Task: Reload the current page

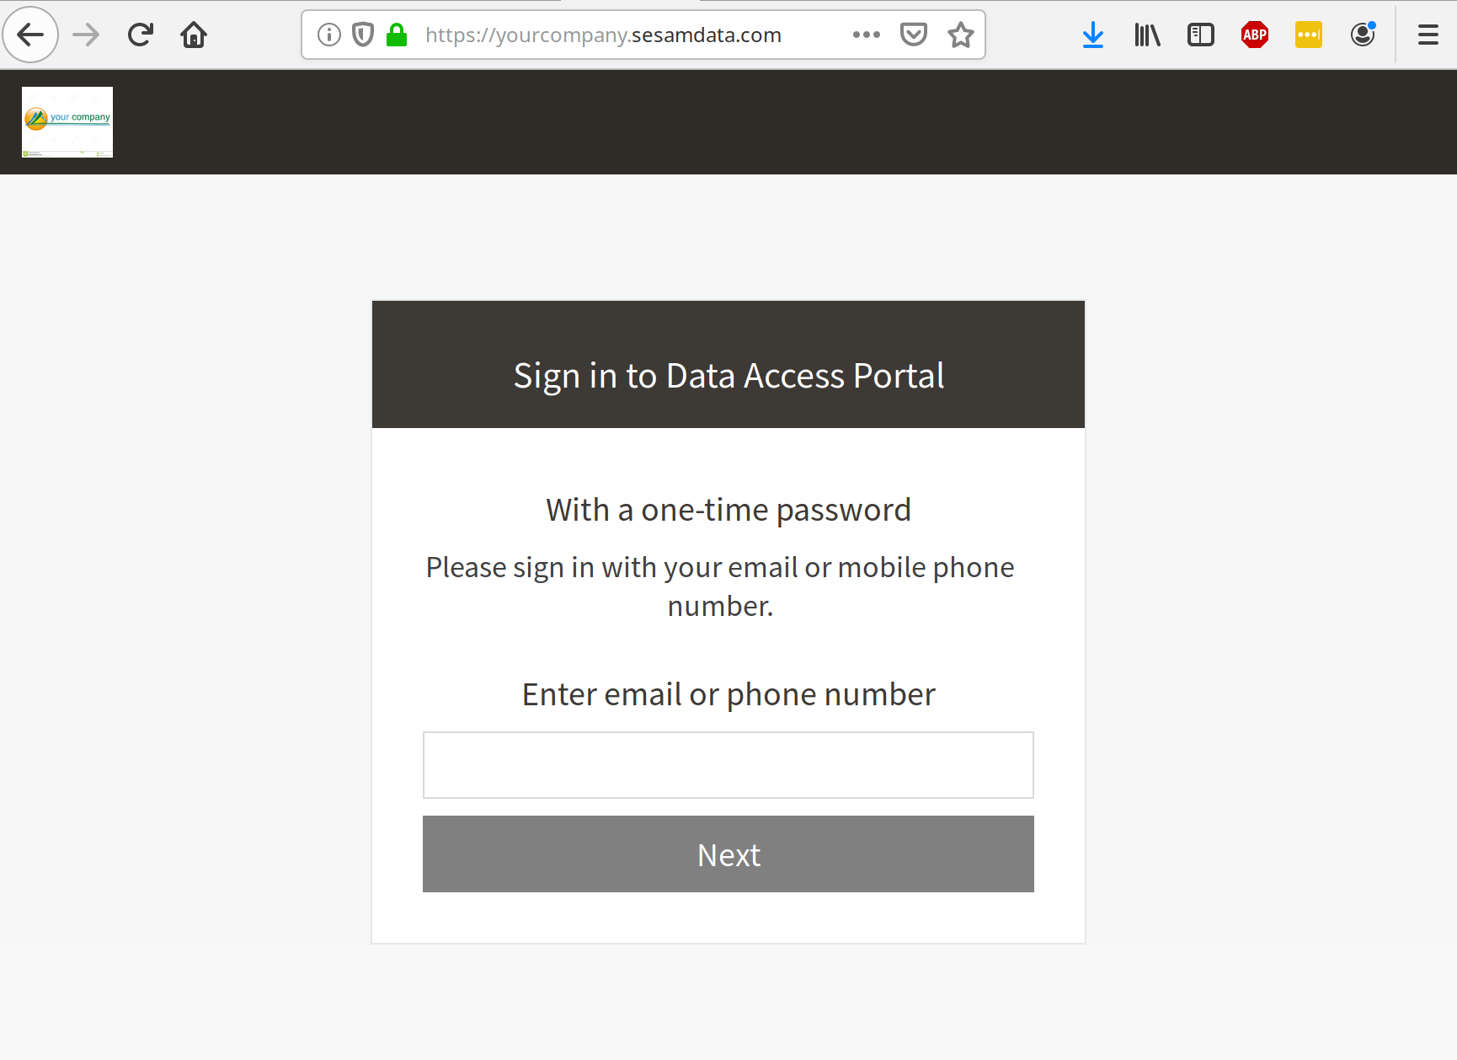Action: point(140,35)
